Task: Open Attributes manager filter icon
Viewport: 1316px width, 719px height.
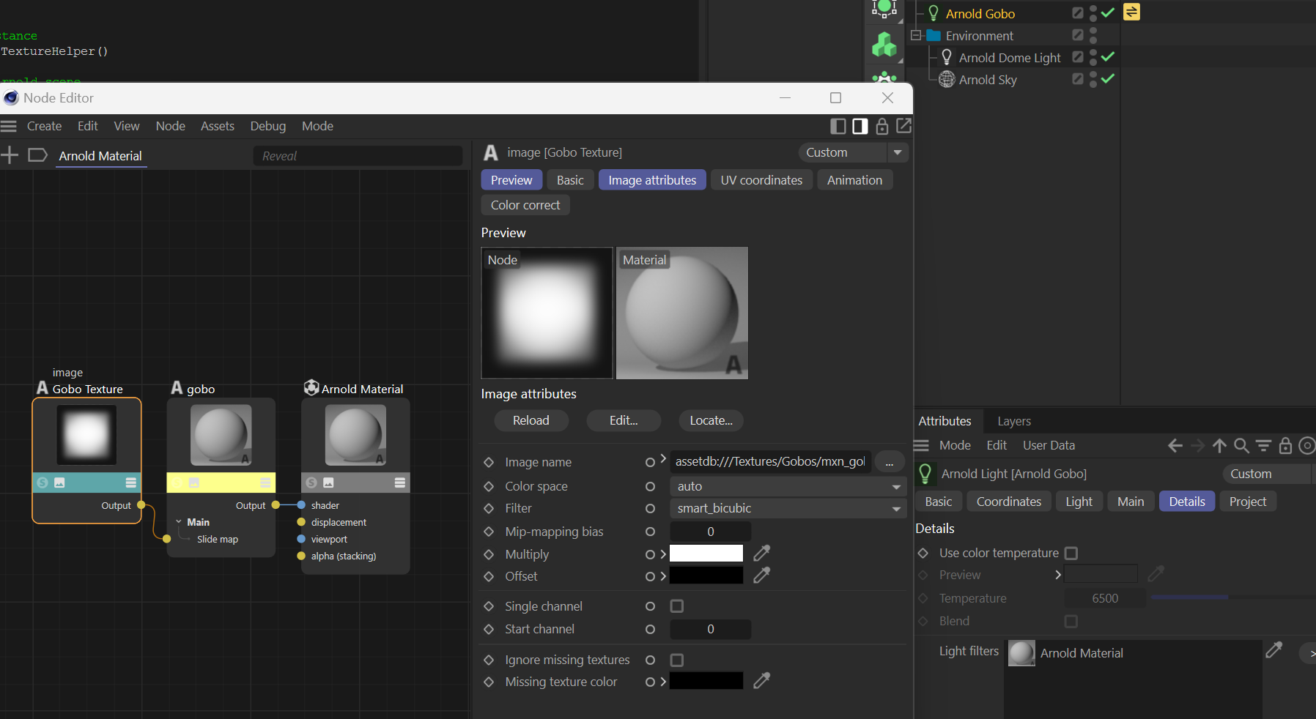Action: [1263, 445]
